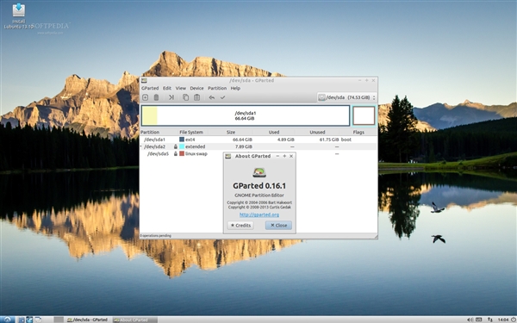Open the /dev/sda device selector dropdown

tap(346, 97)
